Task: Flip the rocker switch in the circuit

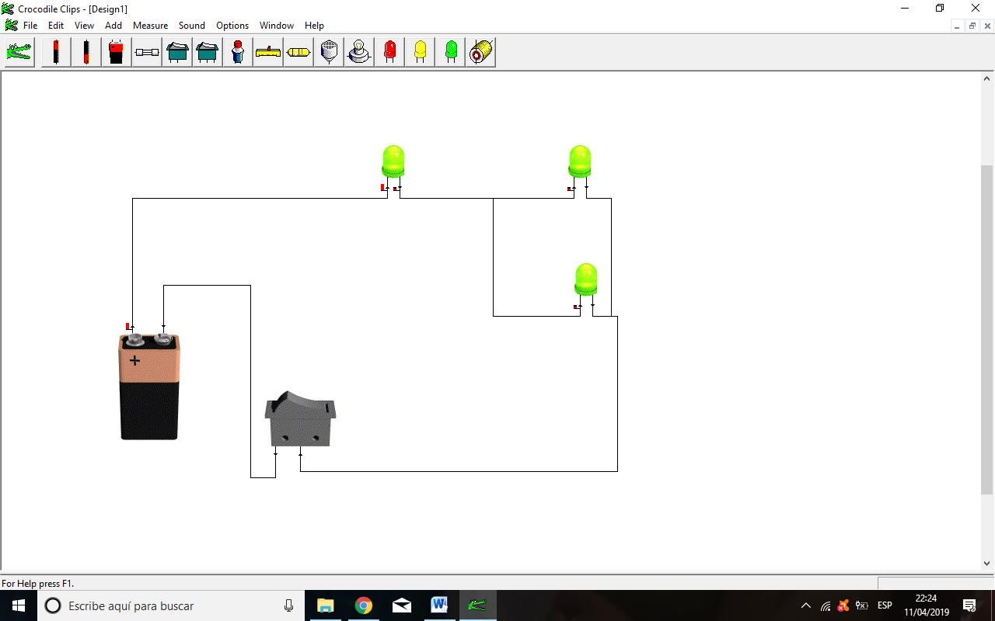Action: tap(300, 418)
